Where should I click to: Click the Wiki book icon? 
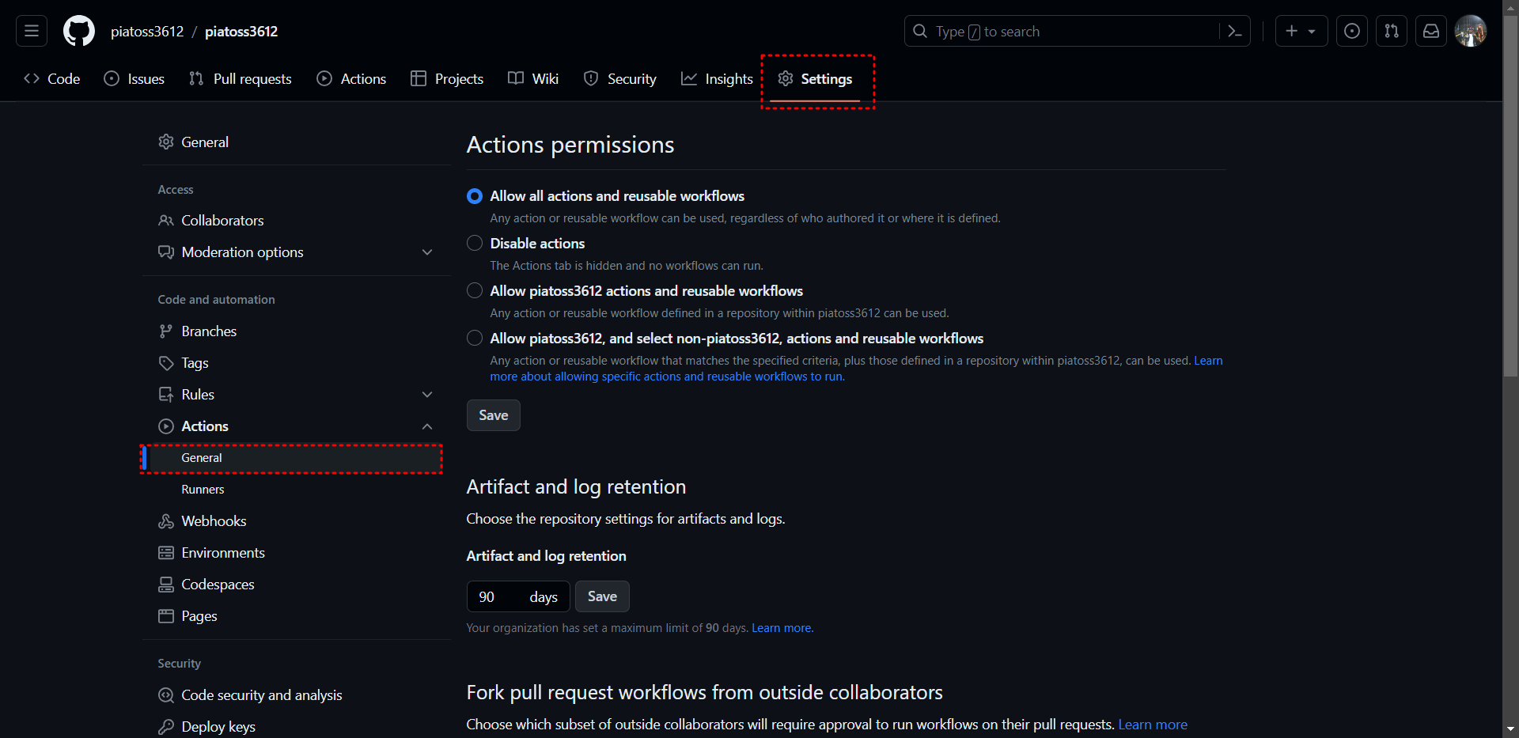[516, 79]
